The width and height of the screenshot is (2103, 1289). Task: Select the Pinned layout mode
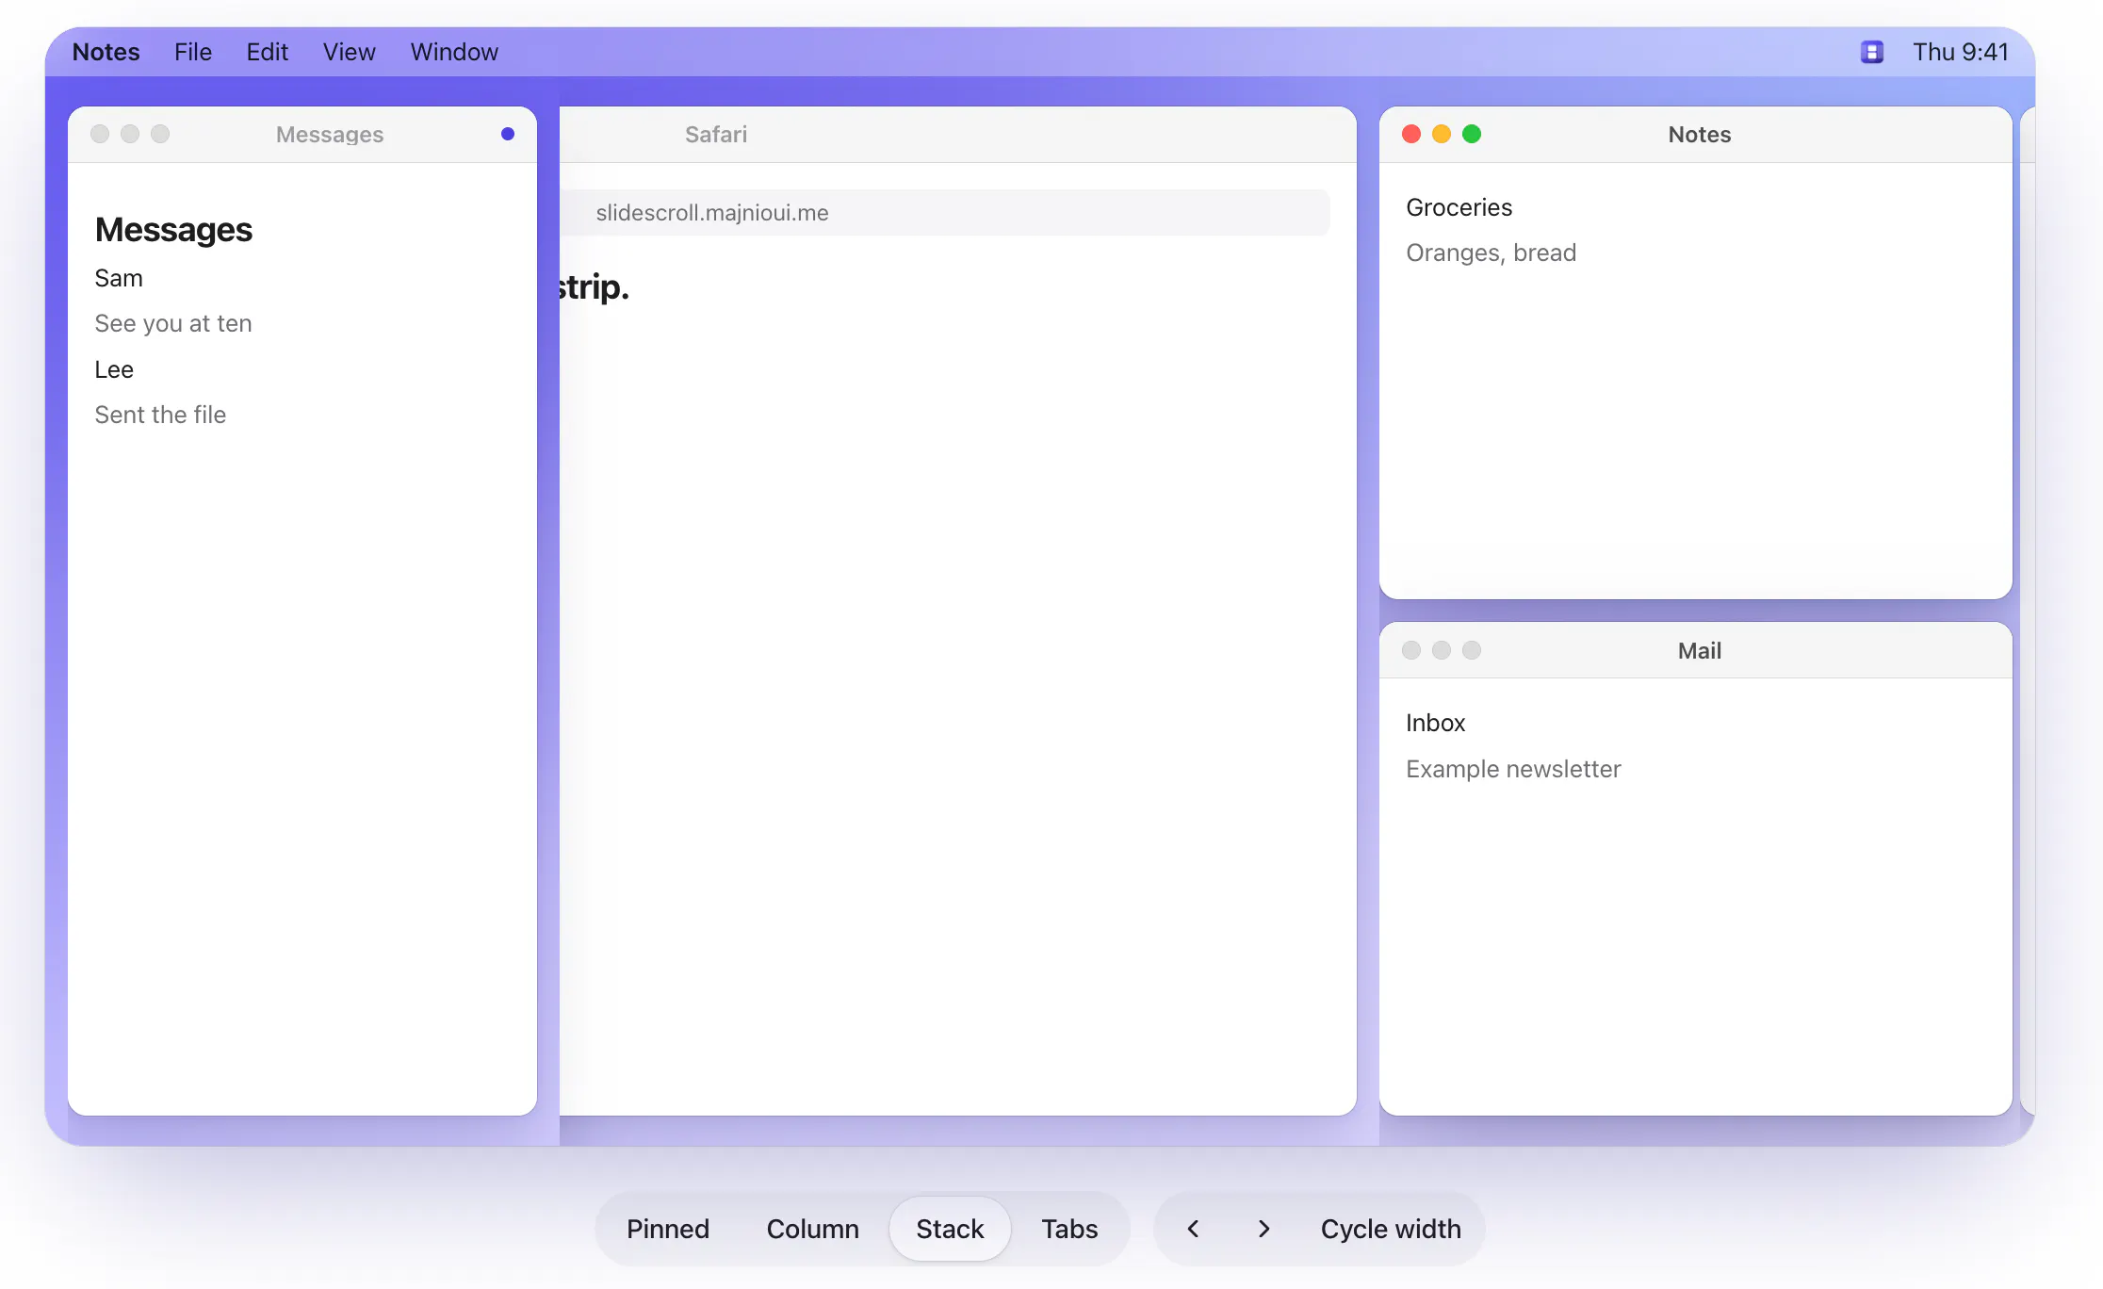click(x=667, y=1229)
